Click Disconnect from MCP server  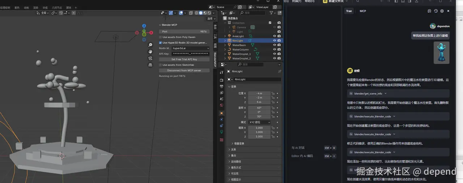(x=184, y=71)
